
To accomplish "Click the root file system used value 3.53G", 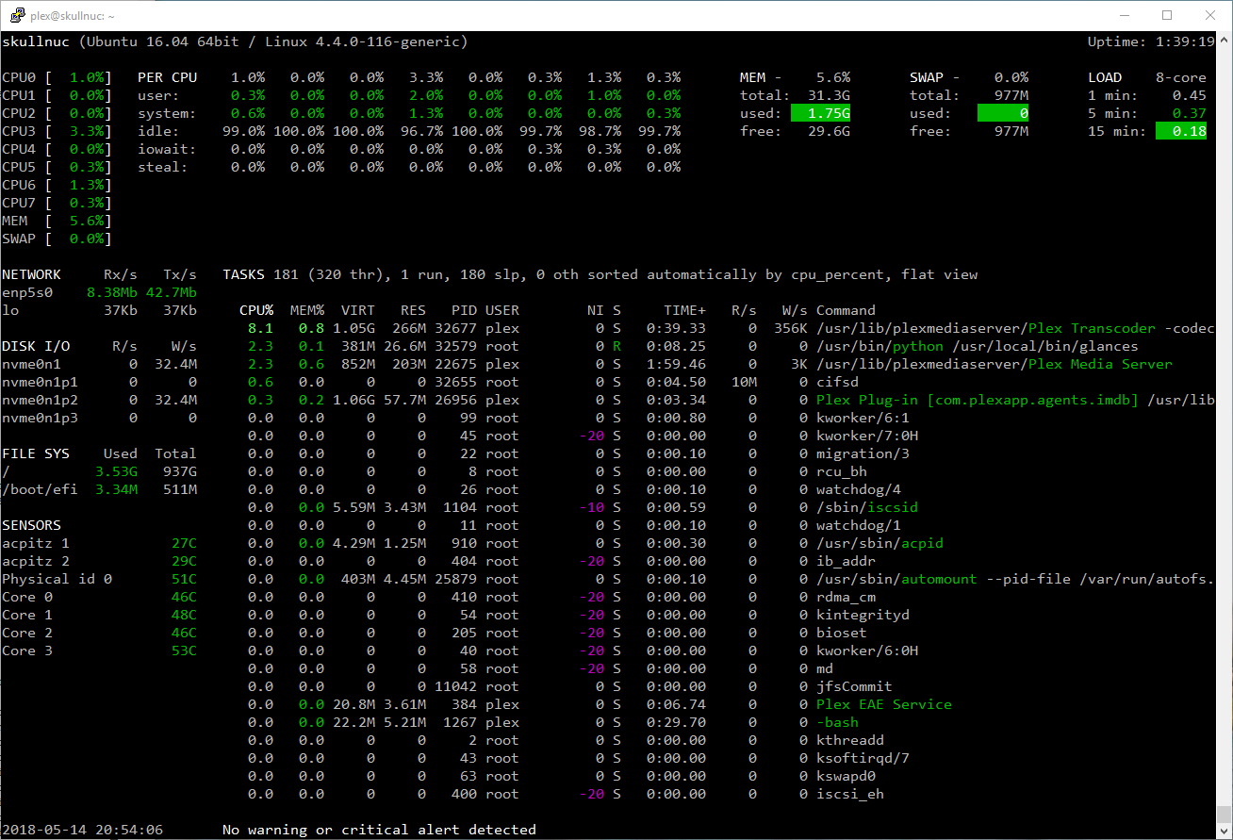I will tap(117, 471).
